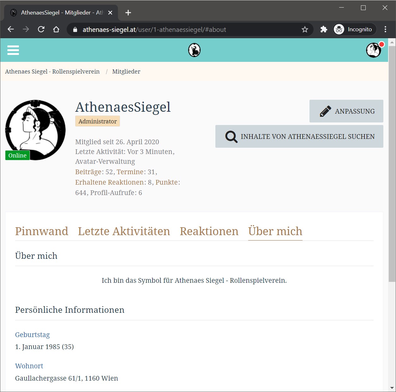Image resolution: width=396 pixels, height=392 pixels.
Task: Search Inhalte von AthenaesSiegel
Action: pos(299,136)
